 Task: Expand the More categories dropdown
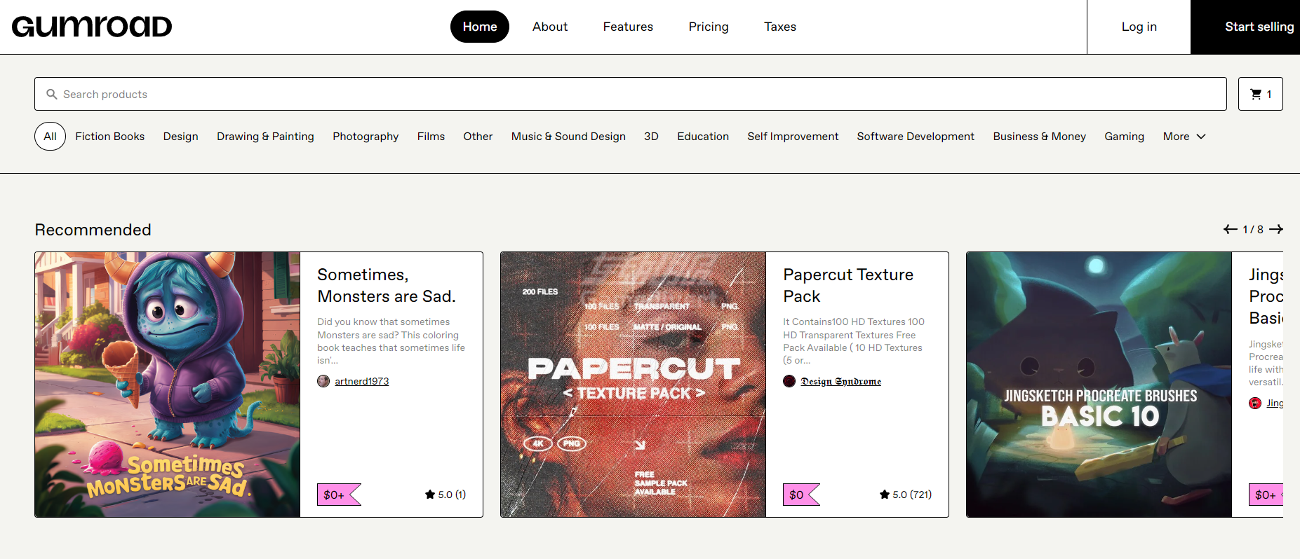pyautogui.click(x=1184, y=137)
